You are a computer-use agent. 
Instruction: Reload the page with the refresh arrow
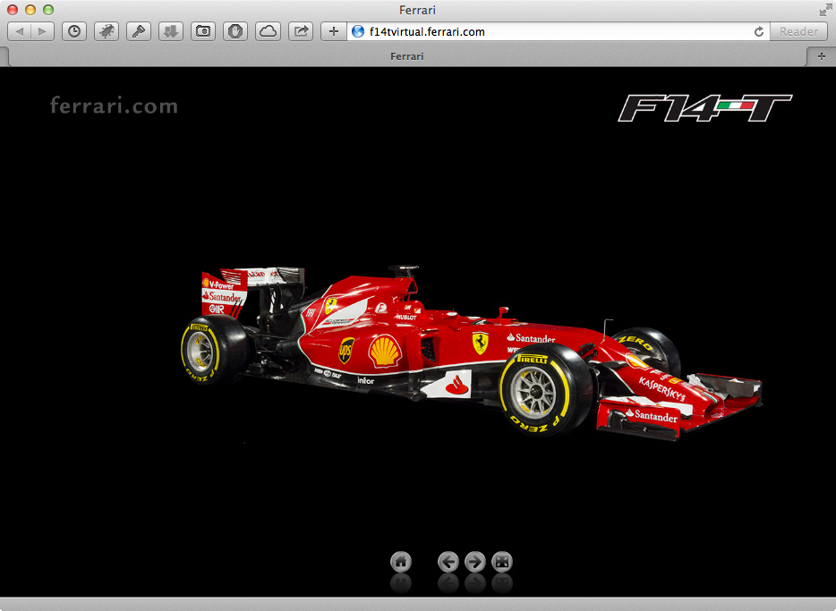point(759,31)
